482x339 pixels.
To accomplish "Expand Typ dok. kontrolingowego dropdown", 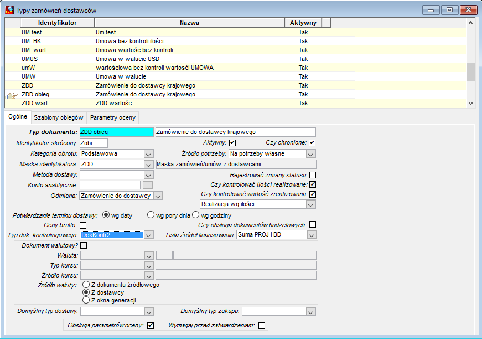I will point(148,235).
